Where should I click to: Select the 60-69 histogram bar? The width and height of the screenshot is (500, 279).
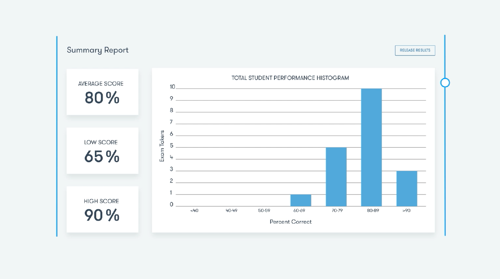click(301, 200)
